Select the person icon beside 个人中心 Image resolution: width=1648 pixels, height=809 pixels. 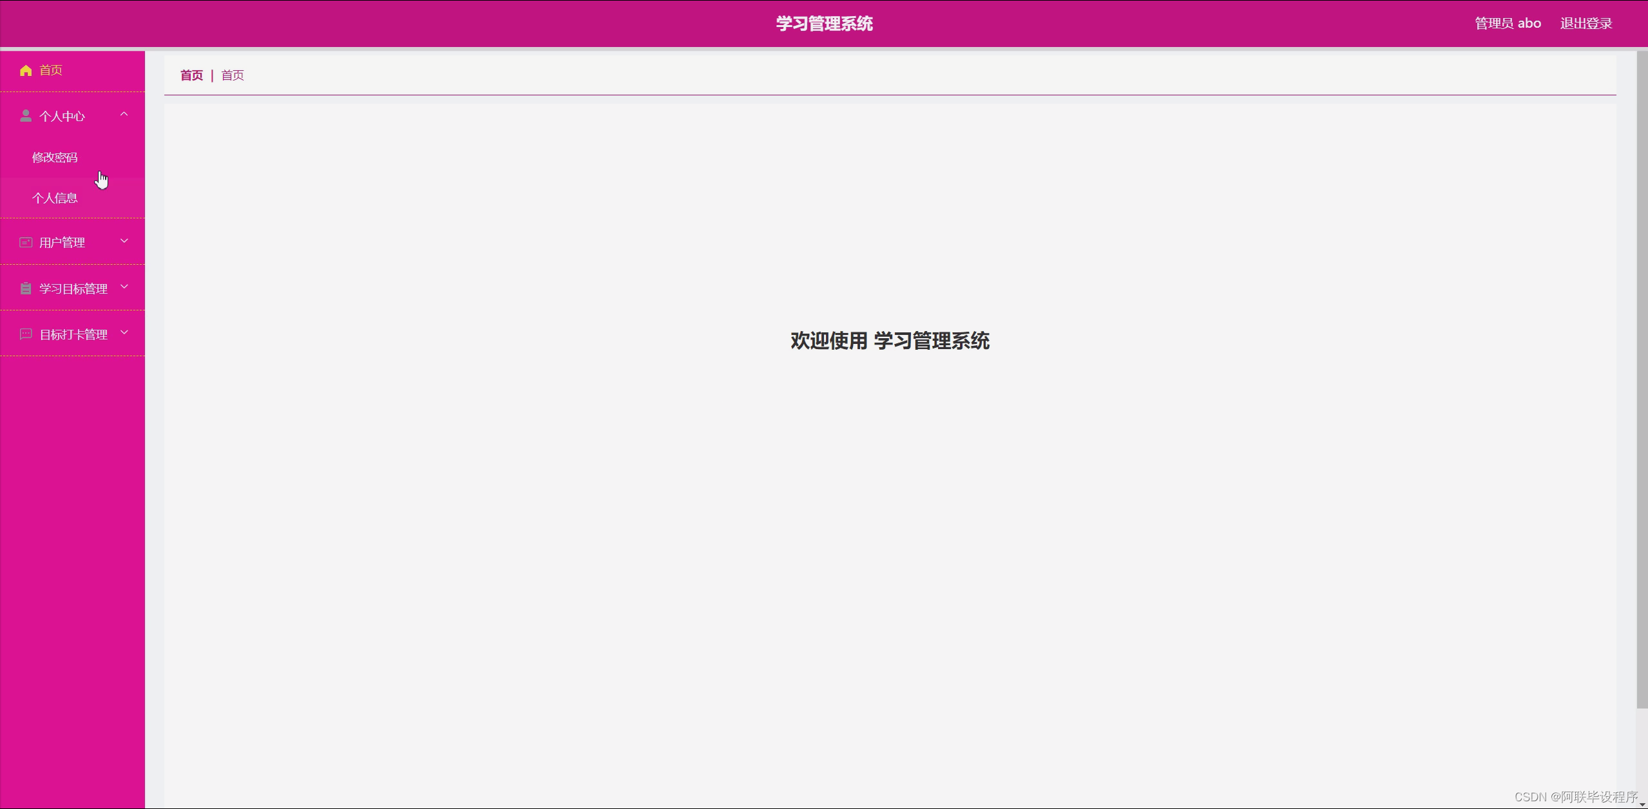(x=26, y=115)
